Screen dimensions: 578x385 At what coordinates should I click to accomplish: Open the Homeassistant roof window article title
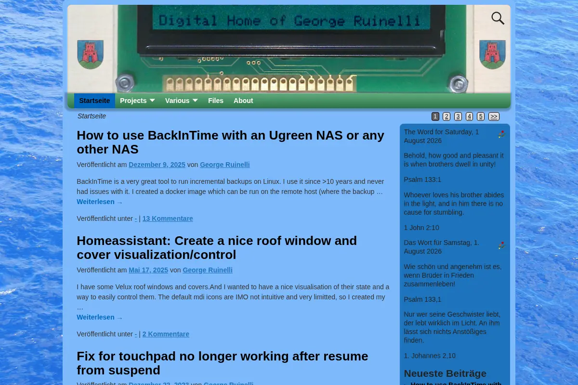coord(217,247)
